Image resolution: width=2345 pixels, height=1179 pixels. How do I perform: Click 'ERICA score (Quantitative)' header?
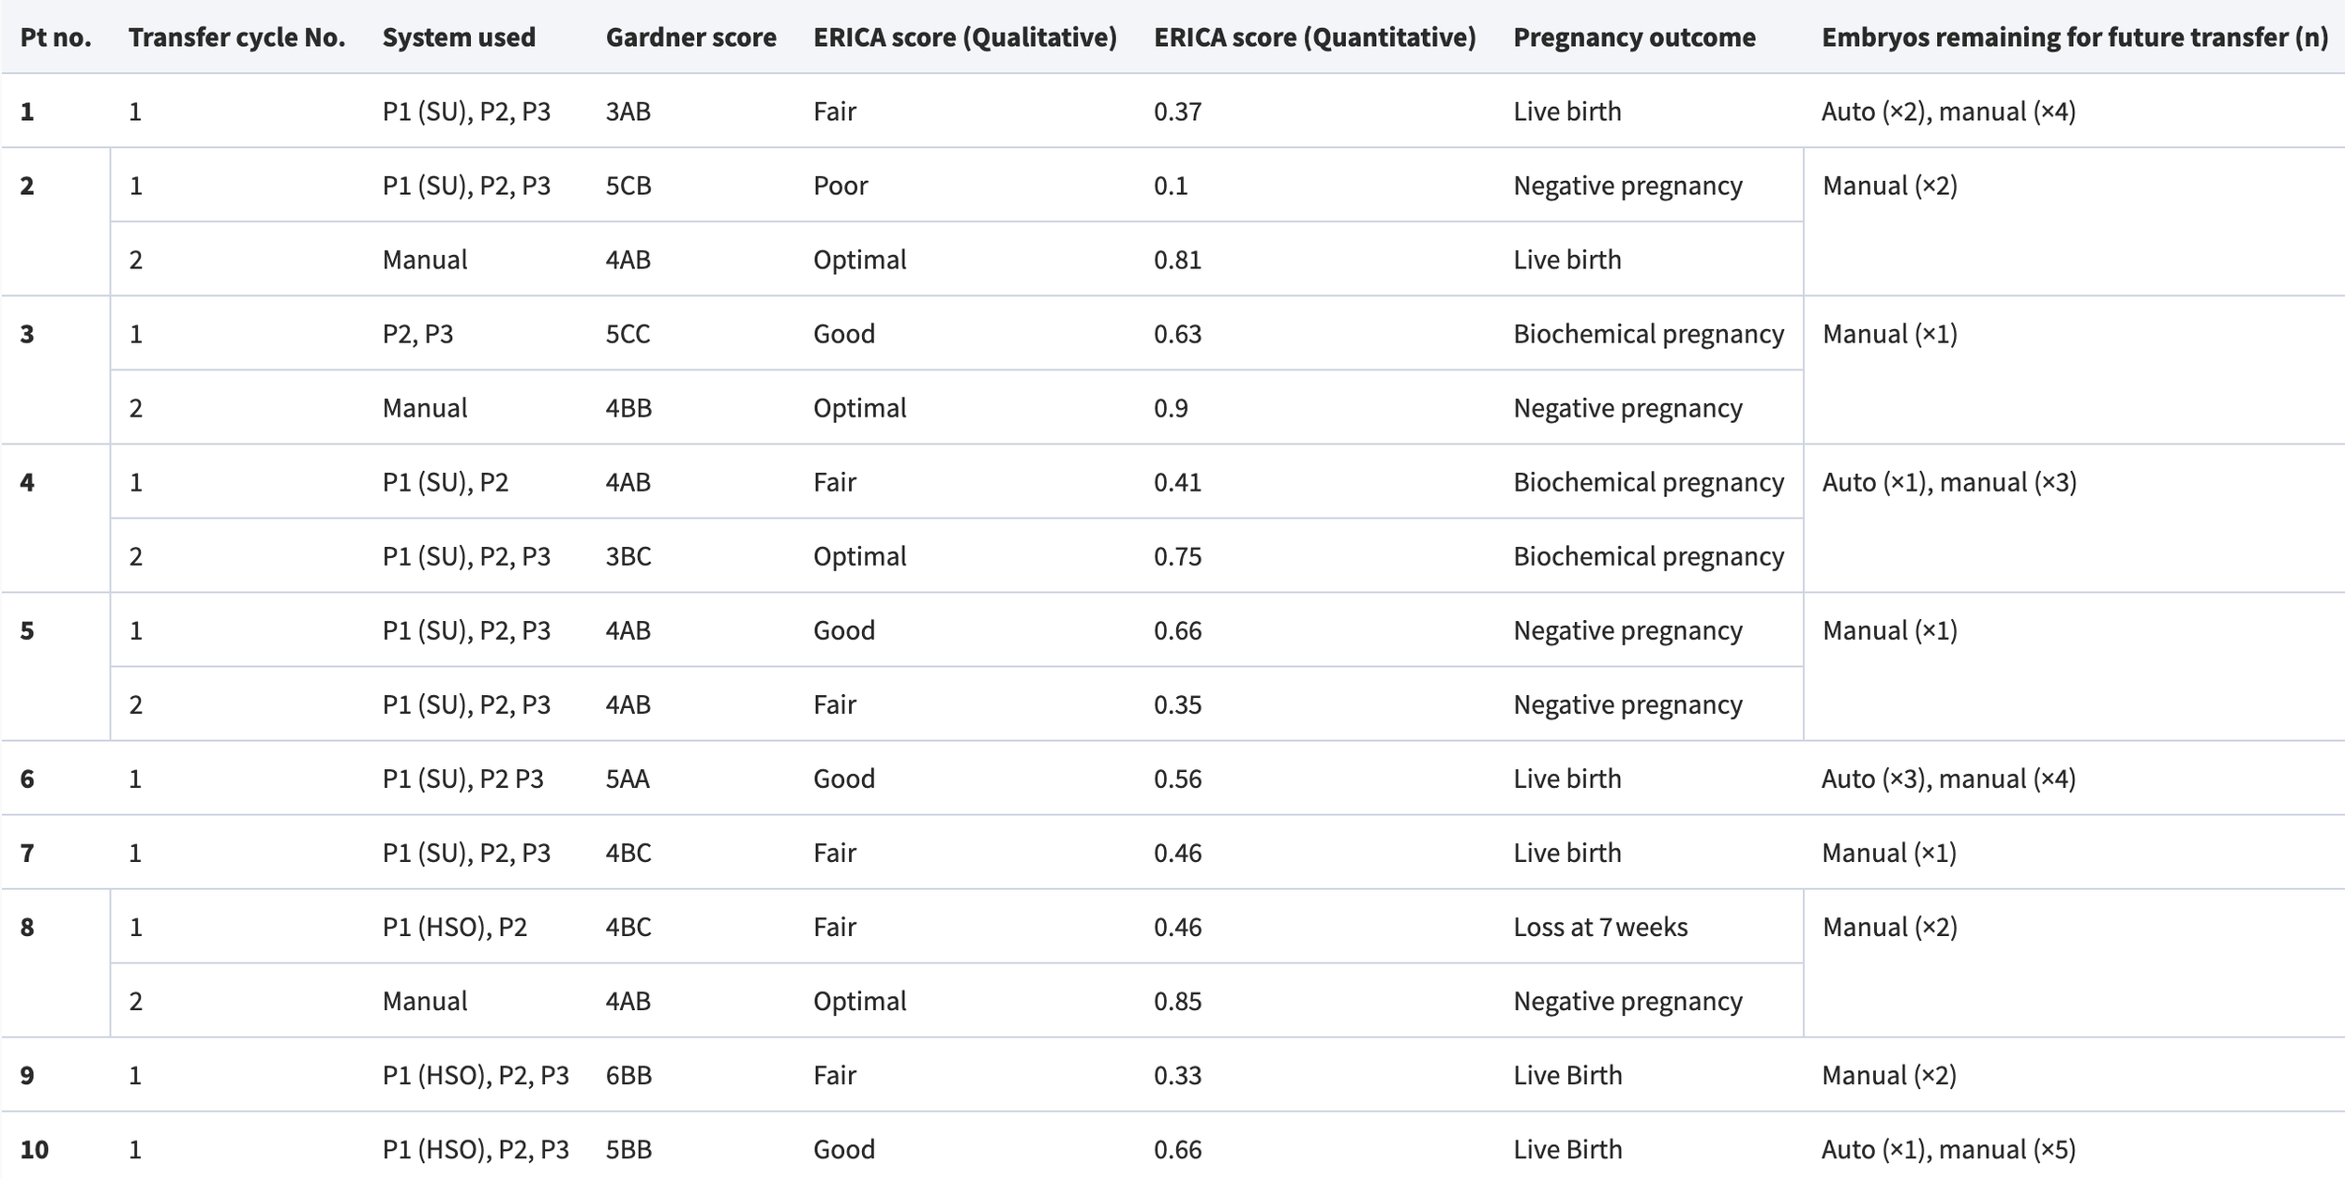point(1315,38)
